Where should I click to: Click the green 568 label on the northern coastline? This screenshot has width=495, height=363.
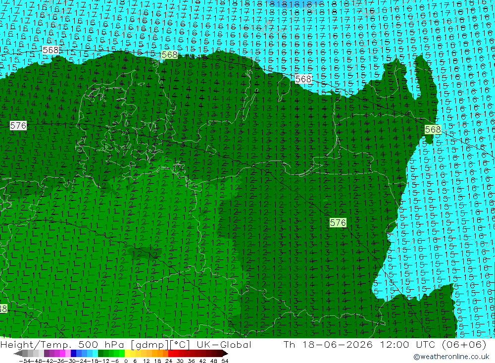coord(169,54)
